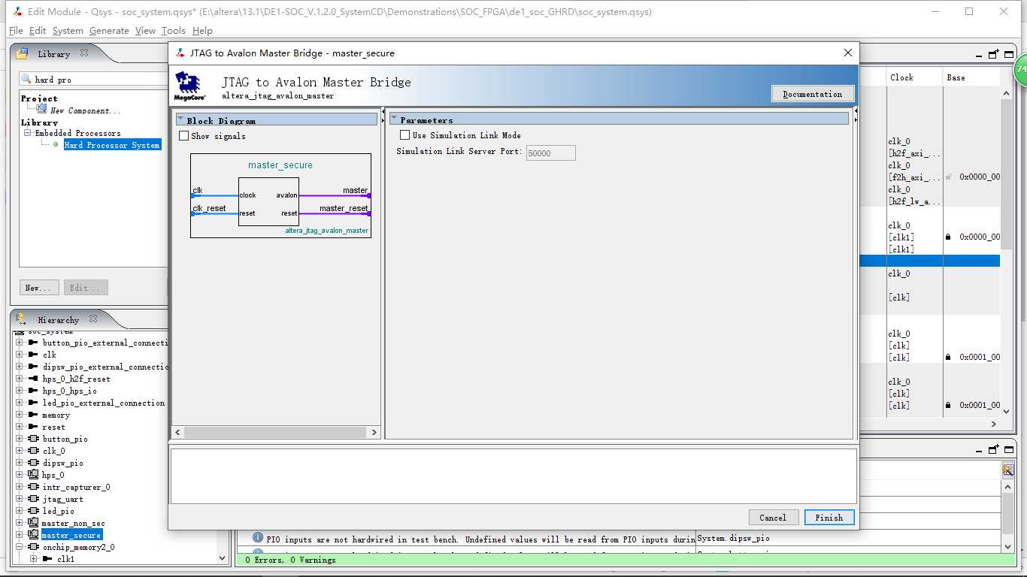Viewport: 1027px width, 577px height.
Task: Click the Simulation Link Server Port field
Action: 550,153
